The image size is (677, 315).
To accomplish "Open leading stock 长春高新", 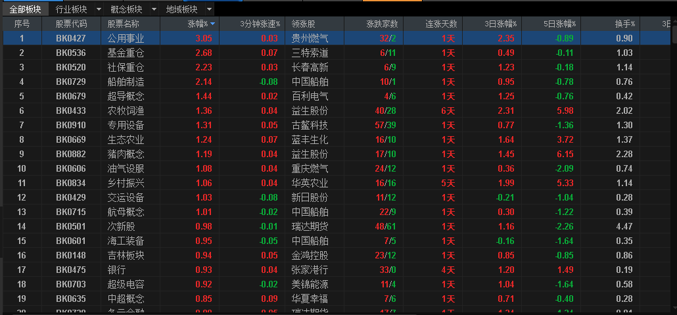I will [x=310, y=67].
